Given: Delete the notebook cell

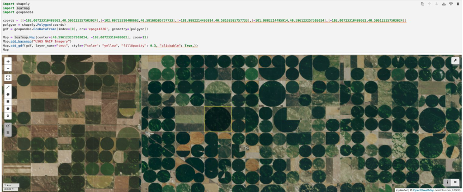Looking at the screenshot, I should coord(458,4).
